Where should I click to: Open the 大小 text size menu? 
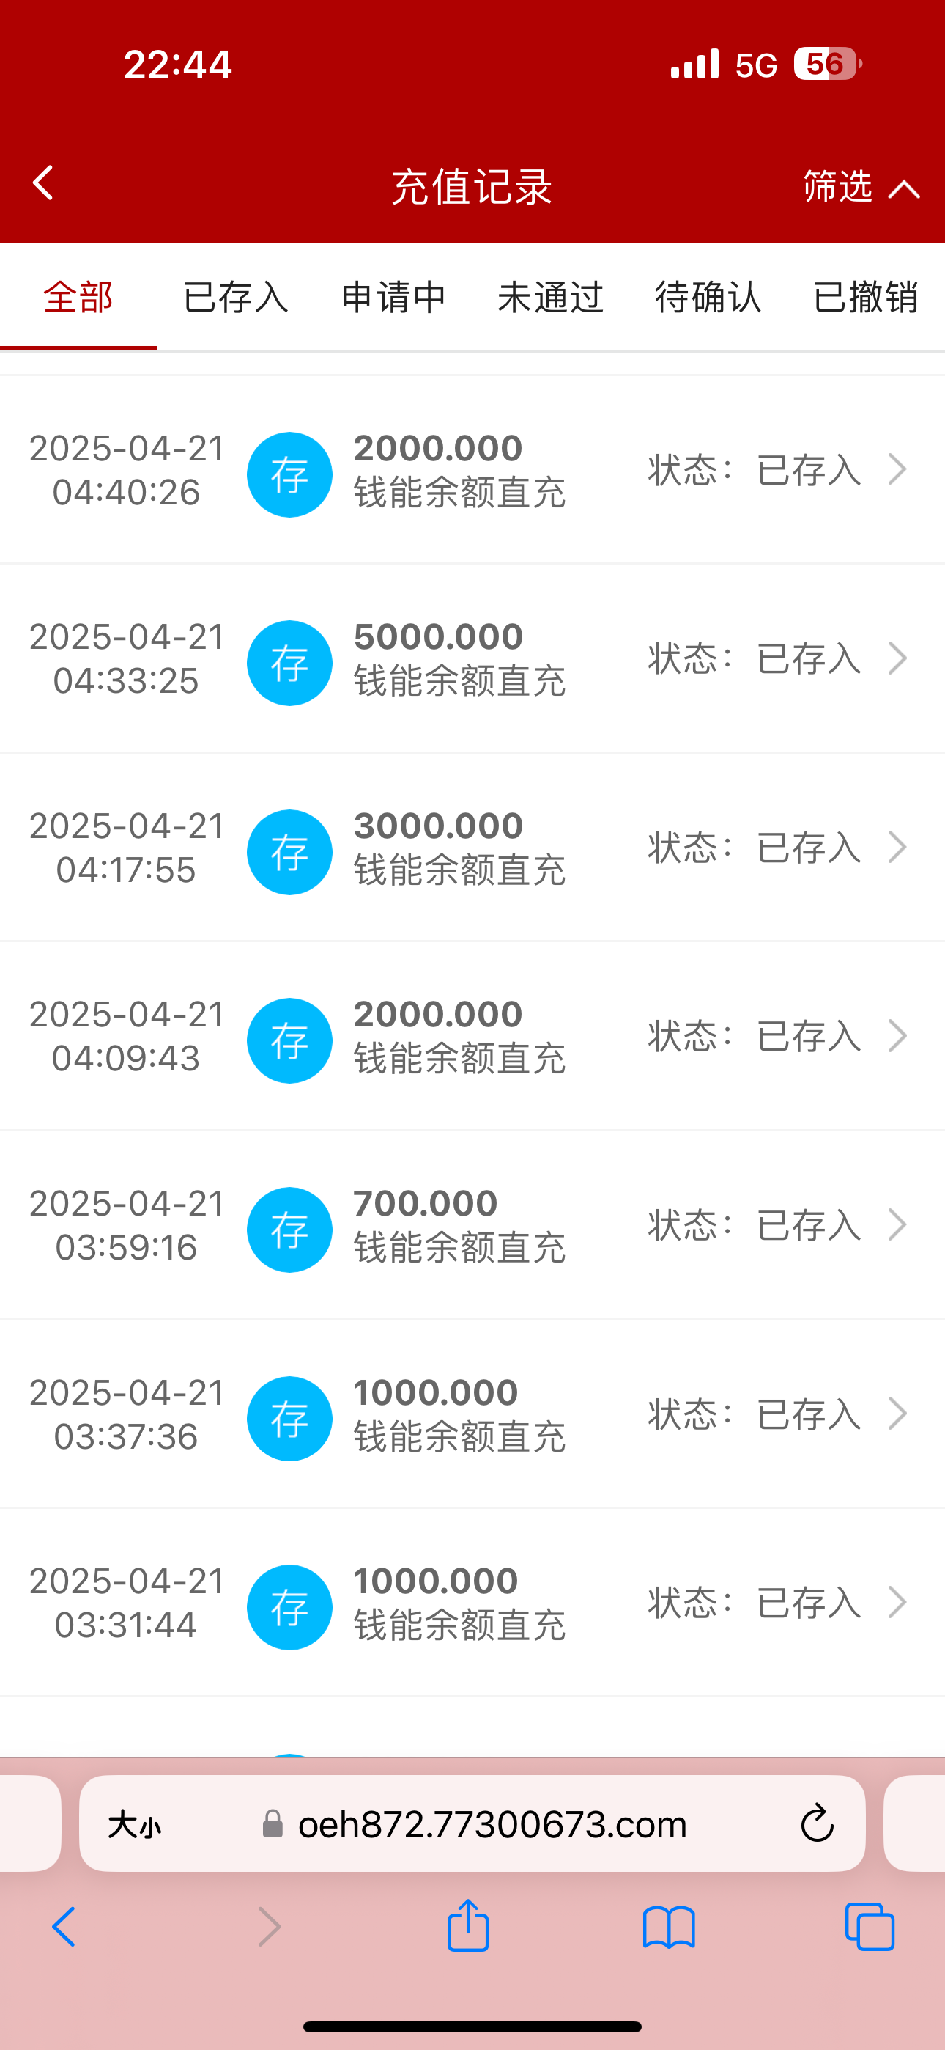pos(136,1823)
